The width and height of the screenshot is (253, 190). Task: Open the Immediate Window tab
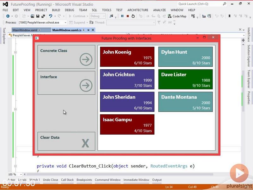click(136, 180)
